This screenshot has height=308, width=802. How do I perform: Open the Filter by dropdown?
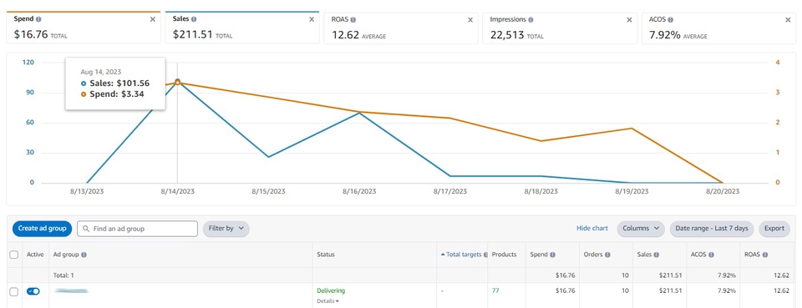click(x=226, y=229)
